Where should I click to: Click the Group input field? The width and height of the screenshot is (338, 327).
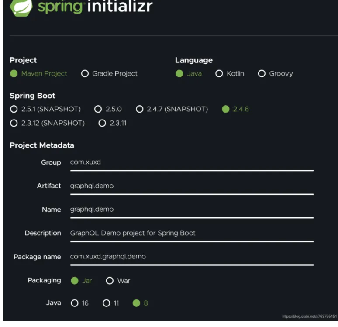(x=191, y=162)
